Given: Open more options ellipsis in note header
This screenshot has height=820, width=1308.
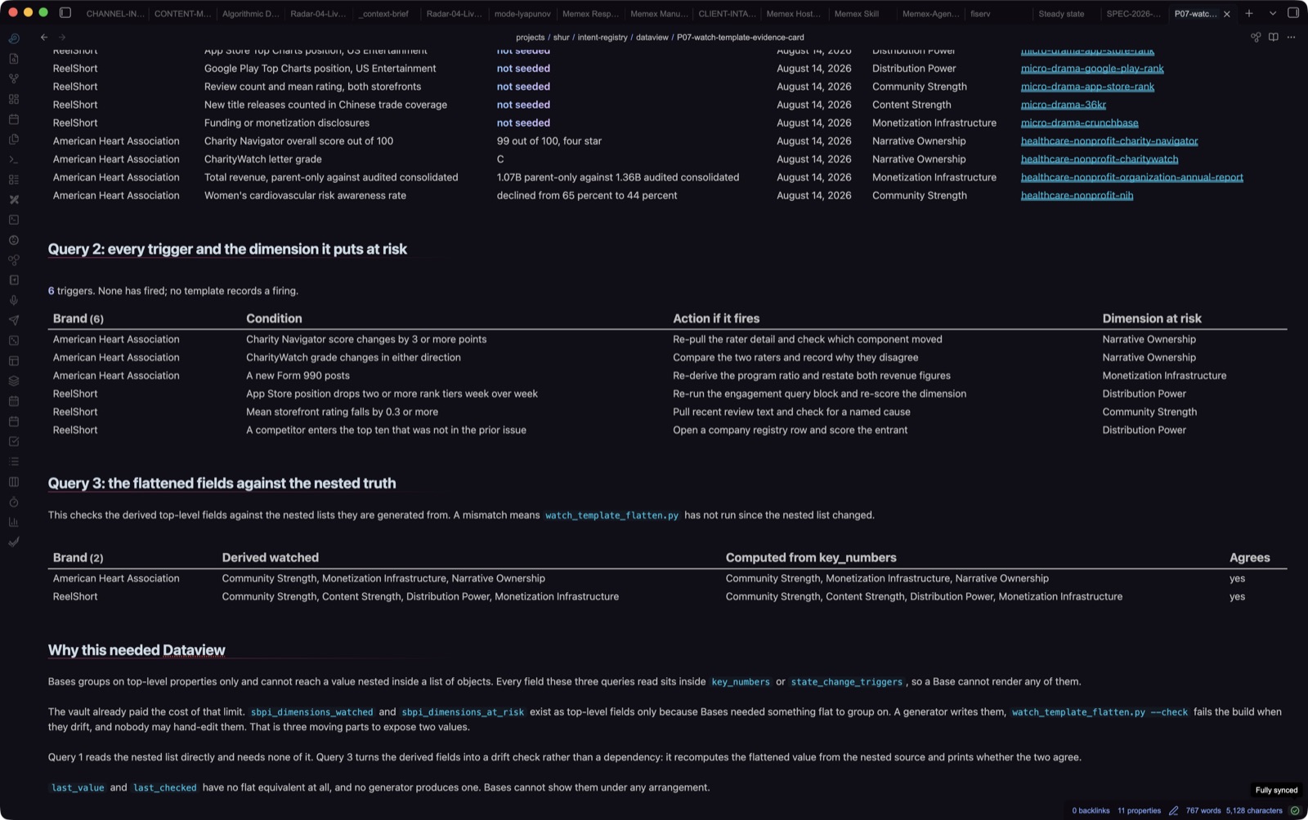Looking at the screenshot, I should (1292, 38).
